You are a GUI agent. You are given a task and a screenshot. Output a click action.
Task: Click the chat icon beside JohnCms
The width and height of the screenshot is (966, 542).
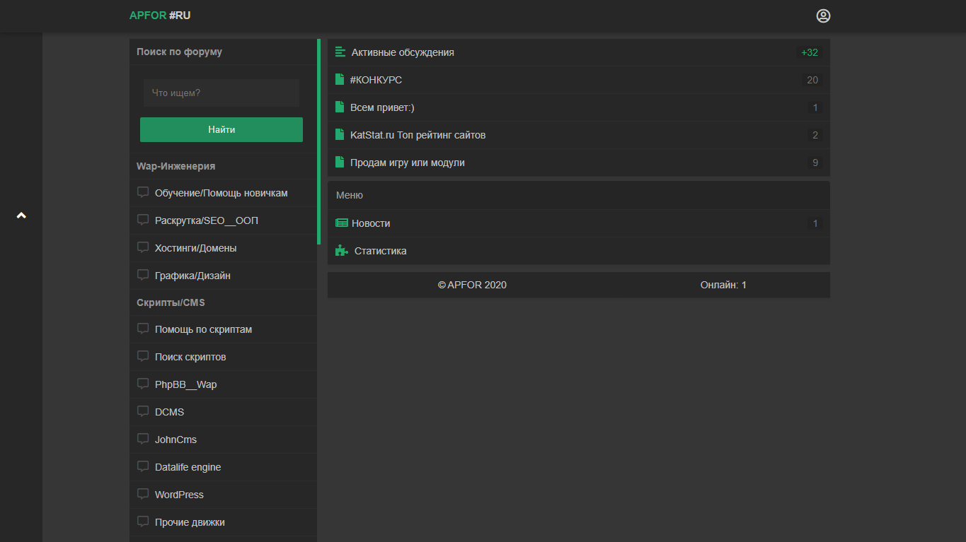click(x=143, y=439)
